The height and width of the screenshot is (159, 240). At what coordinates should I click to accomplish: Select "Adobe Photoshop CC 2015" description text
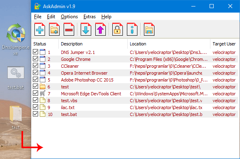[x=87, y=80]
